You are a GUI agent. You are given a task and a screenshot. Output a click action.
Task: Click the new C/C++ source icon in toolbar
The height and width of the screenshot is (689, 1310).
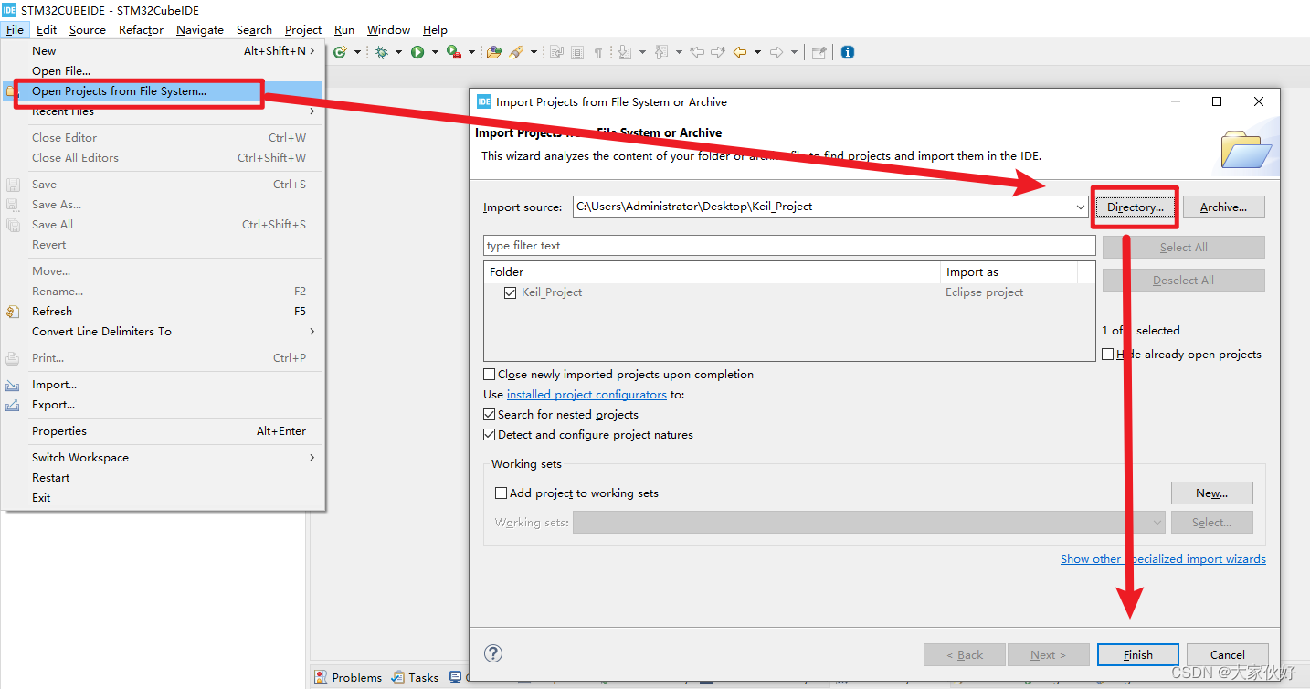340,52
